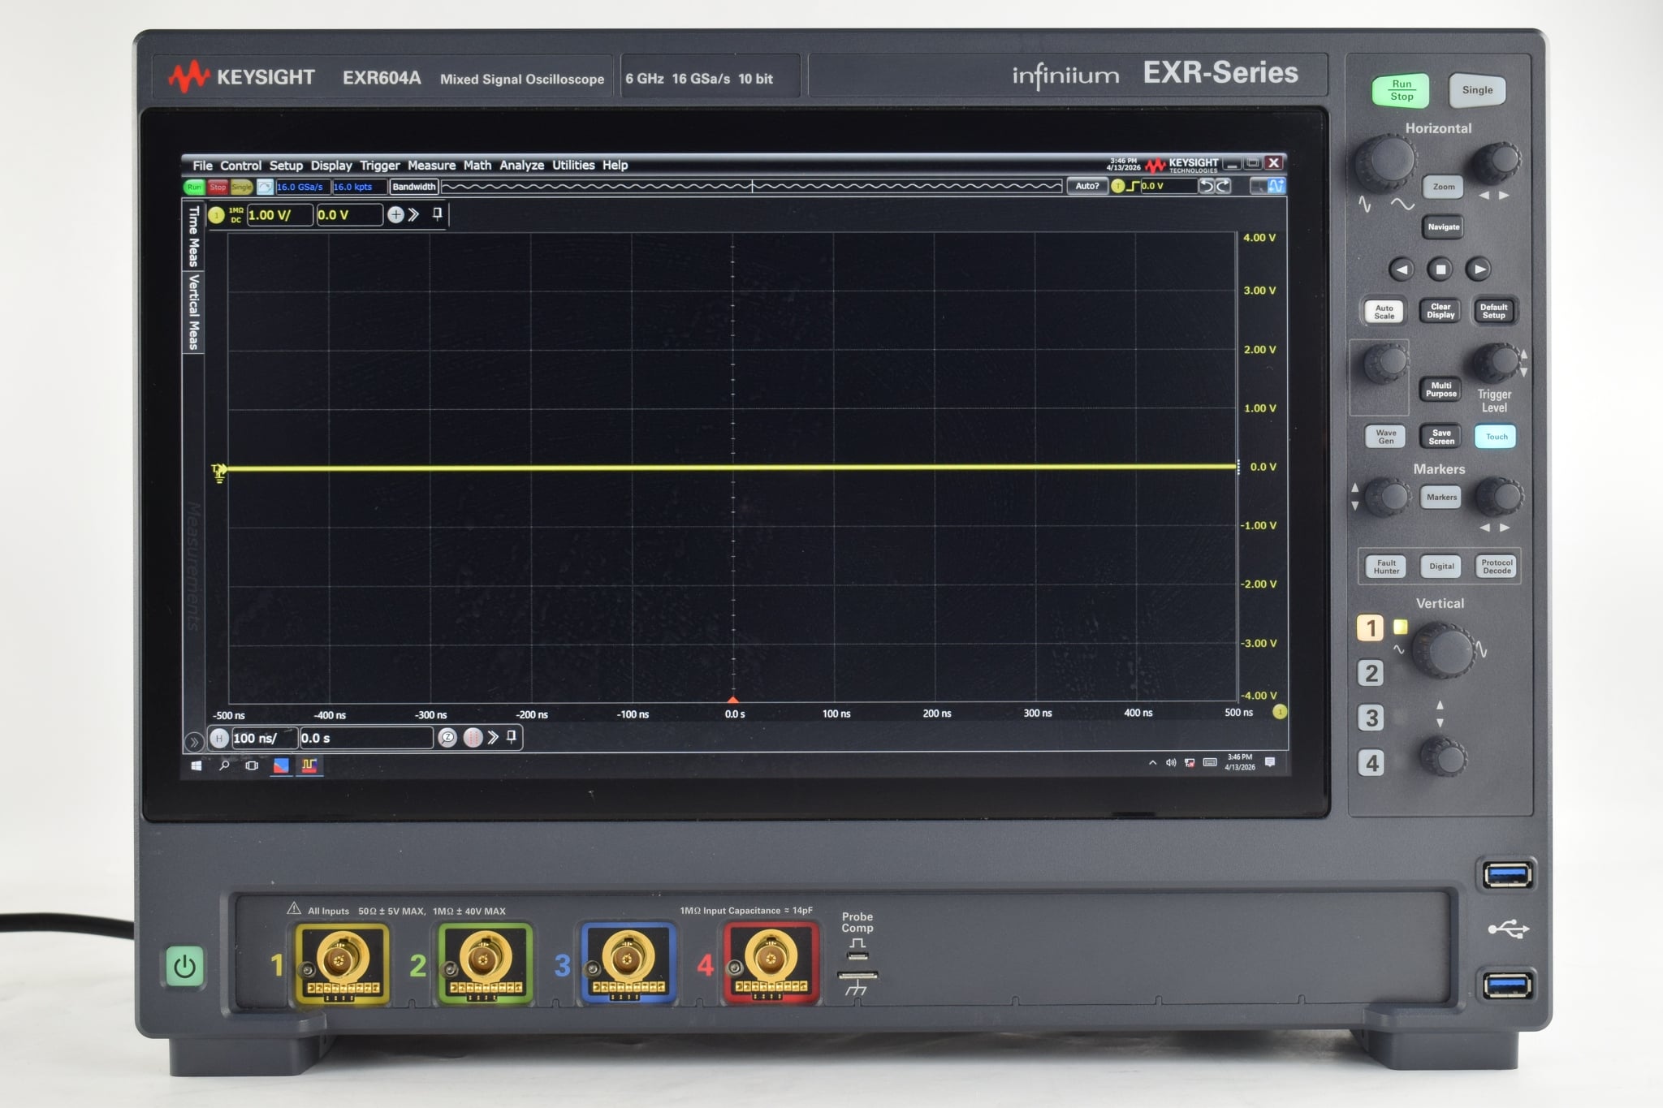The height and width of the screenshot is (1108, 1663).
Task: Click the 1.00 V/ vertical scale field
Action: (279, 215)
